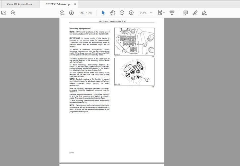Select the highlight text pen tool
This screenshot has height=166, width=240.
click(x=195, y=13)
